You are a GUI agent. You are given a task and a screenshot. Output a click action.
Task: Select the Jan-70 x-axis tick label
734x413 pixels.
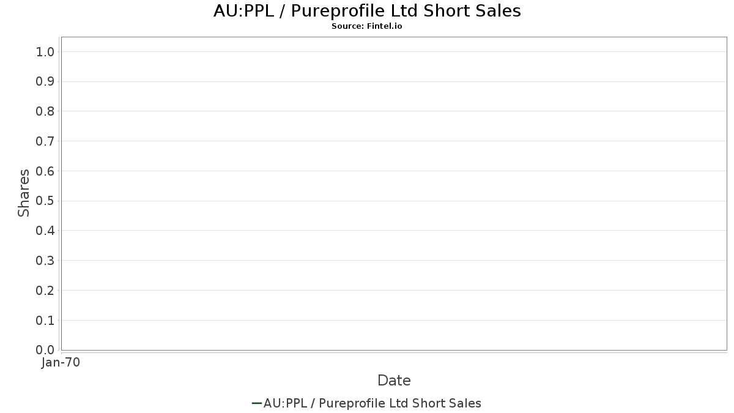pos(61,363)
